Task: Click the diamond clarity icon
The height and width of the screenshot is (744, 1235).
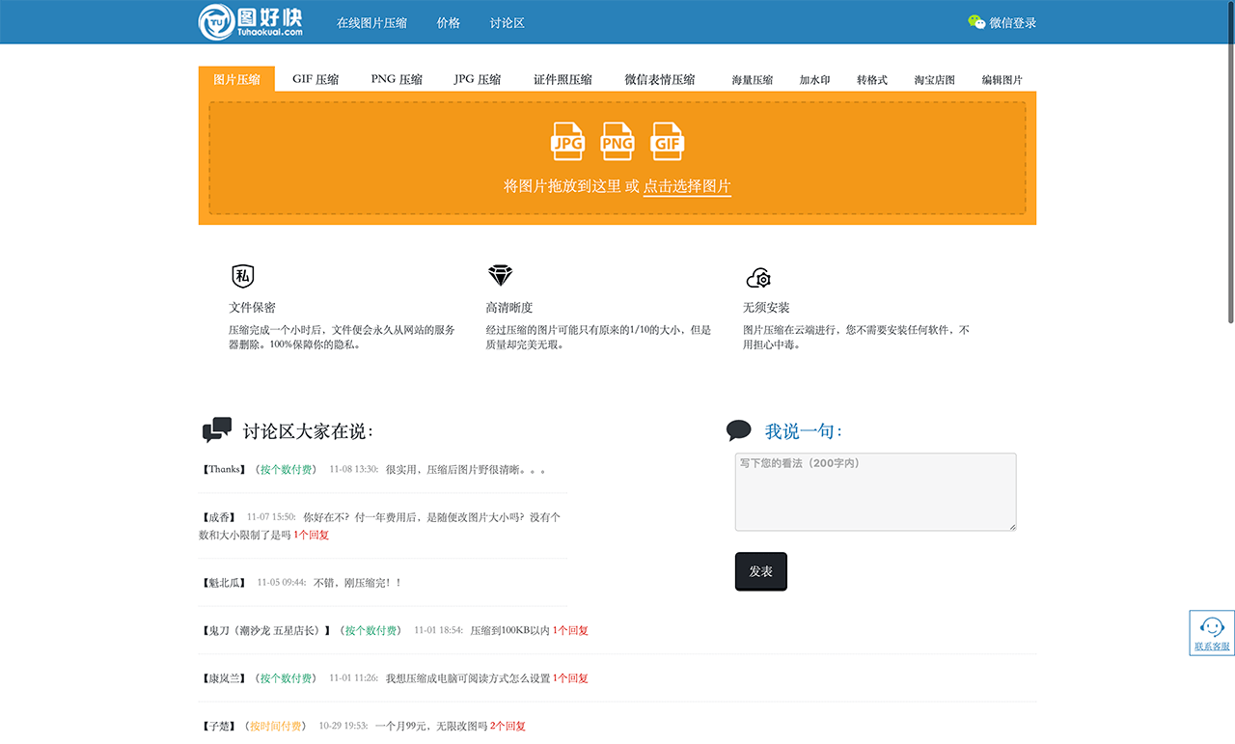Action: coord(500,276)
